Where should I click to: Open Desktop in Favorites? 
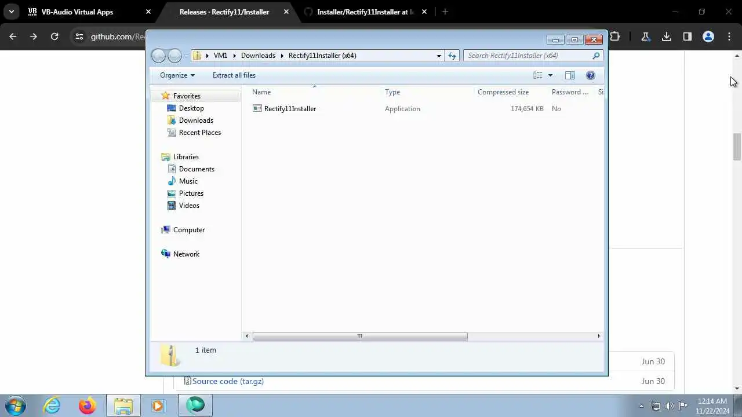coord(191,108)
